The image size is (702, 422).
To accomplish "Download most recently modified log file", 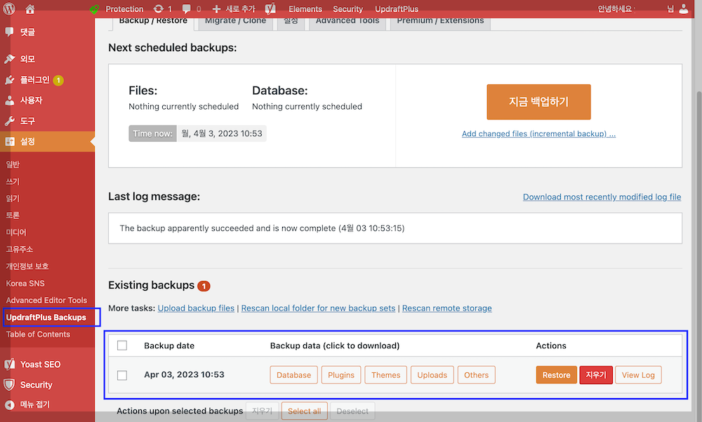I will [602, 197].
